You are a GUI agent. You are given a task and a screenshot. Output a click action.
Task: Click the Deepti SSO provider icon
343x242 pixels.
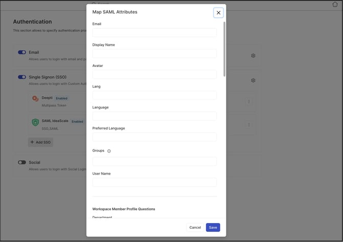(x=35, y=98)
